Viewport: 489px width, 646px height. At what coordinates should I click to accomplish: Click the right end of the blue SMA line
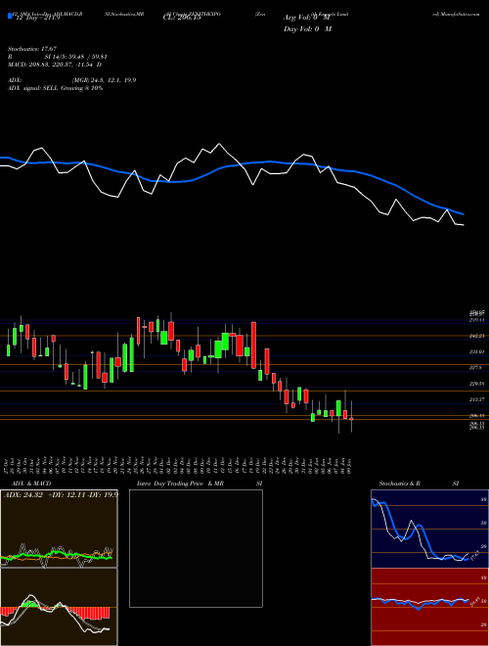pyautogui.click(x=464, y=214)
